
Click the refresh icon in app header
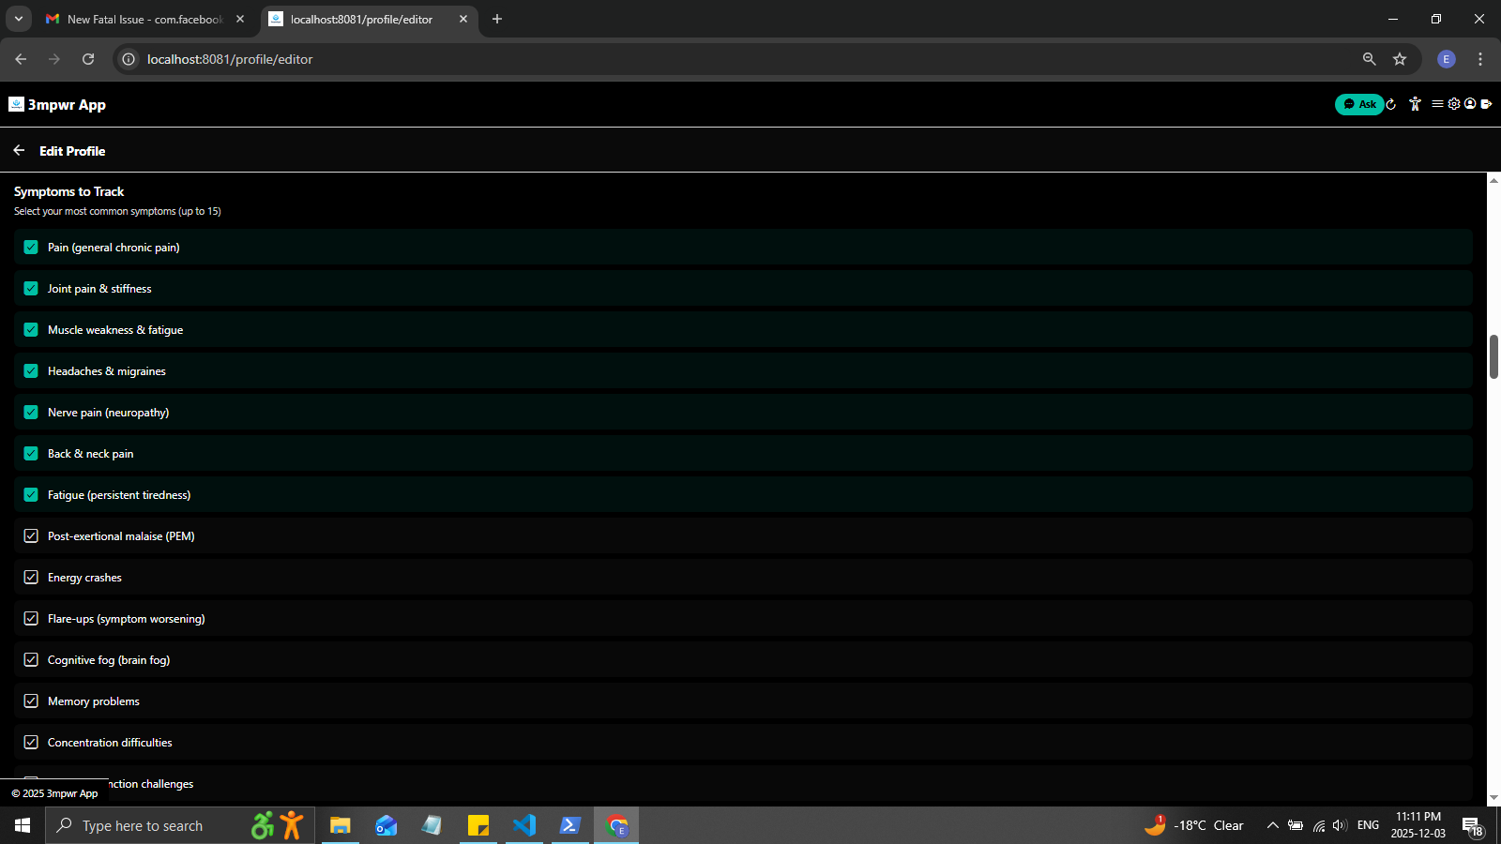[x=1391, y=104]
